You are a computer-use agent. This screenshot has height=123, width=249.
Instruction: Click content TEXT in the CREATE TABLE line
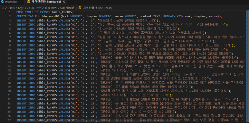150,16
